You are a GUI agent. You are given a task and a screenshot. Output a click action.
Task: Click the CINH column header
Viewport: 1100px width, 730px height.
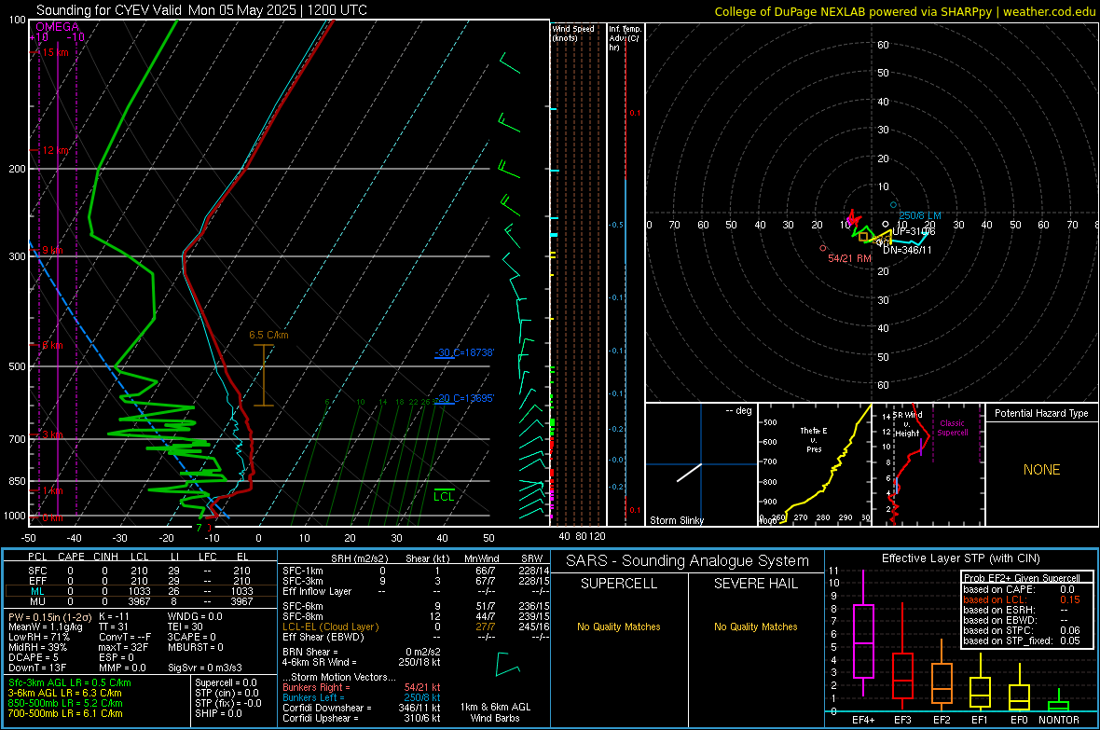tap(105, 557)
